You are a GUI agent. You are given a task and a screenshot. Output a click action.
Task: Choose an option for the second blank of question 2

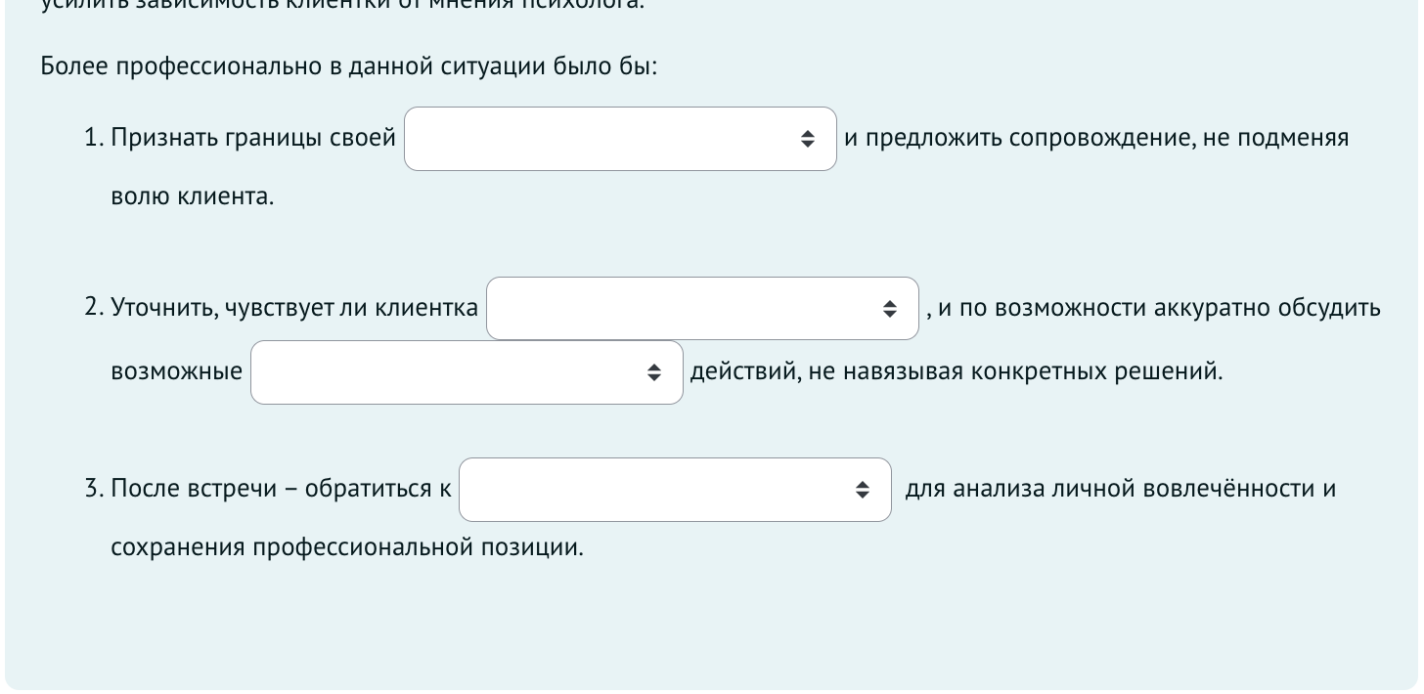point(467,371)
